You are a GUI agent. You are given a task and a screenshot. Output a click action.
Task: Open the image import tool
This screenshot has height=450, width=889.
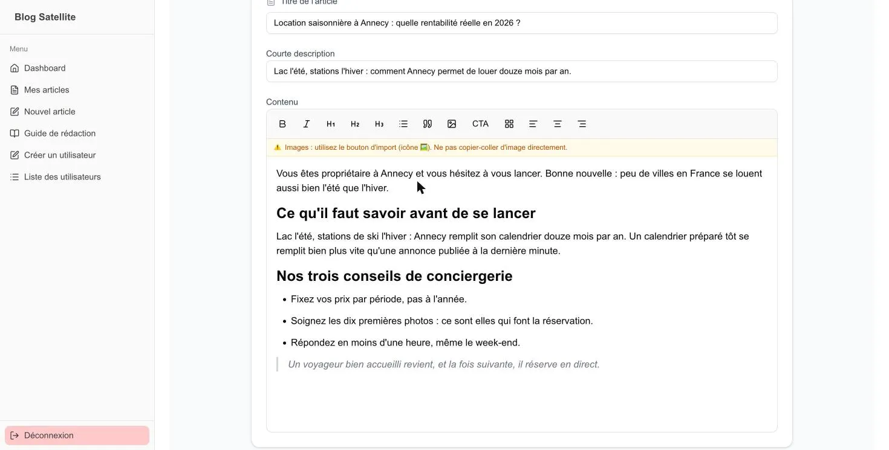(x=452, y=124)
